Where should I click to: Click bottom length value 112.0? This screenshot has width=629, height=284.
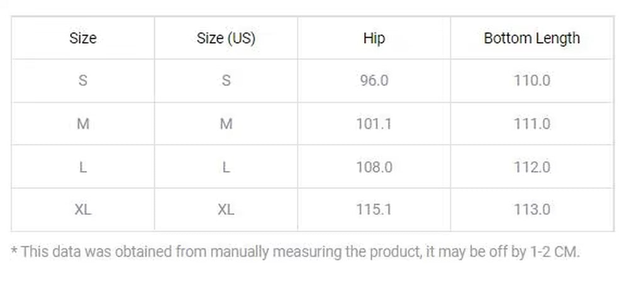pyautogui.click(x=532, y=167)
